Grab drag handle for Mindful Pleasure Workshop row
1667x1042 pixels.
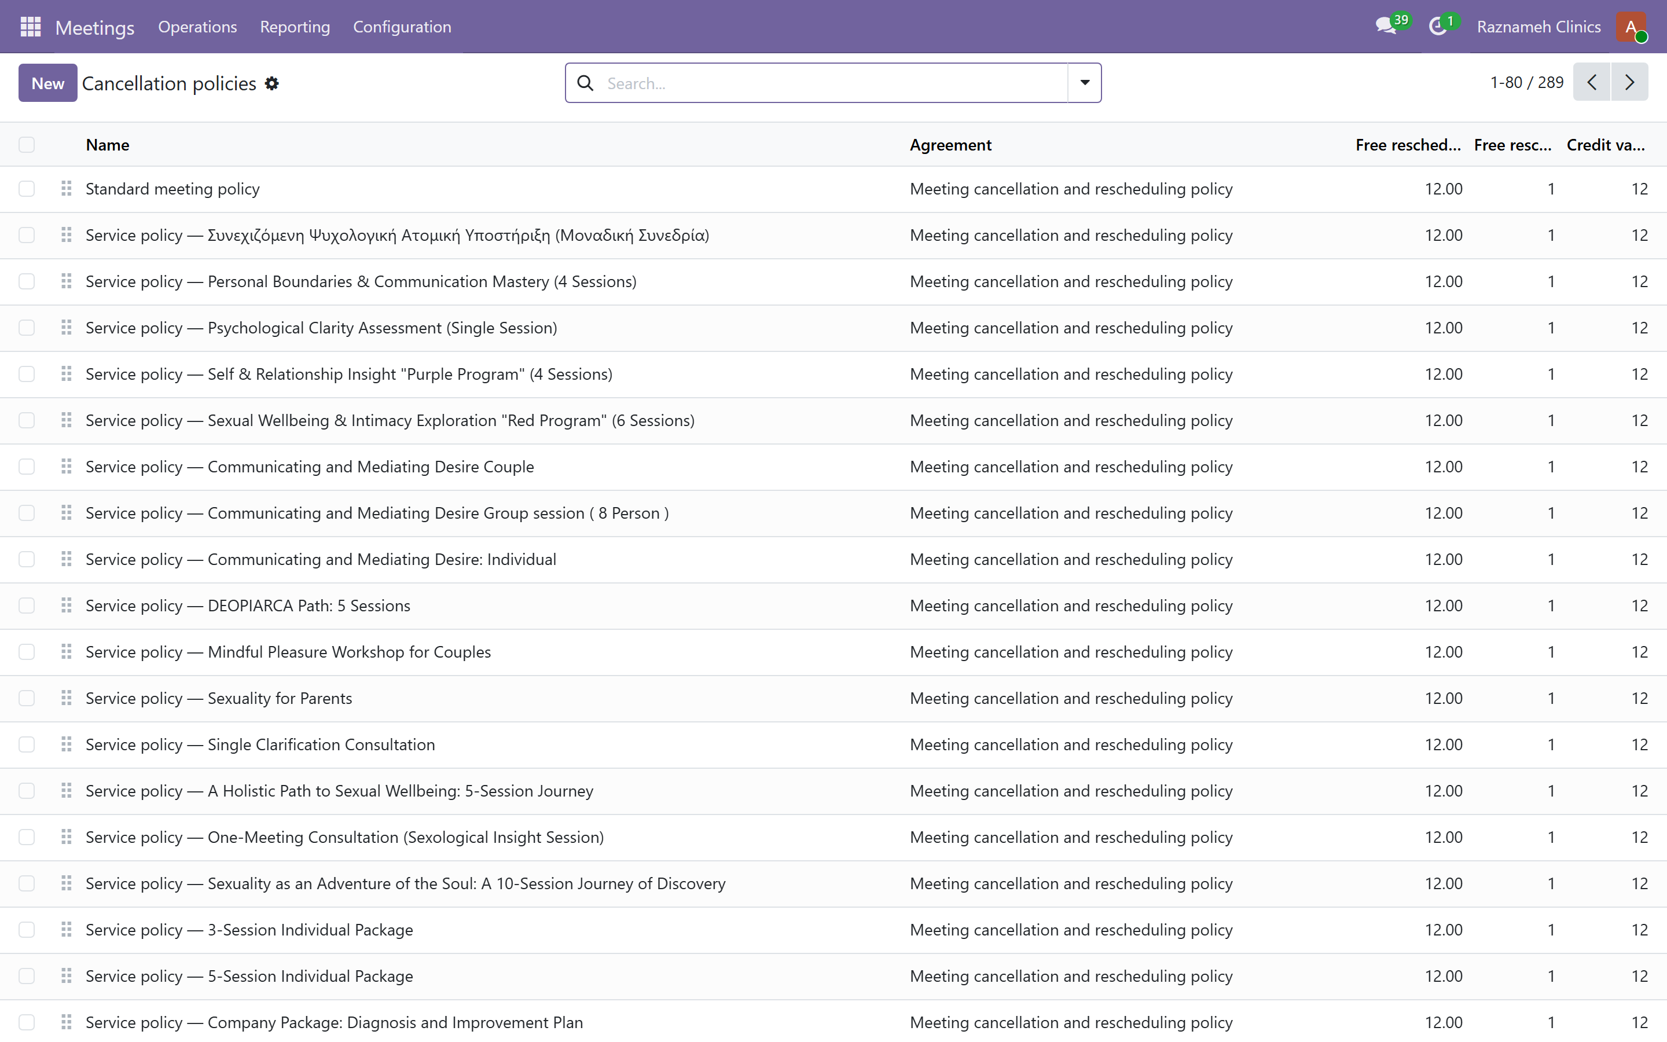click(x=66, y=651)
